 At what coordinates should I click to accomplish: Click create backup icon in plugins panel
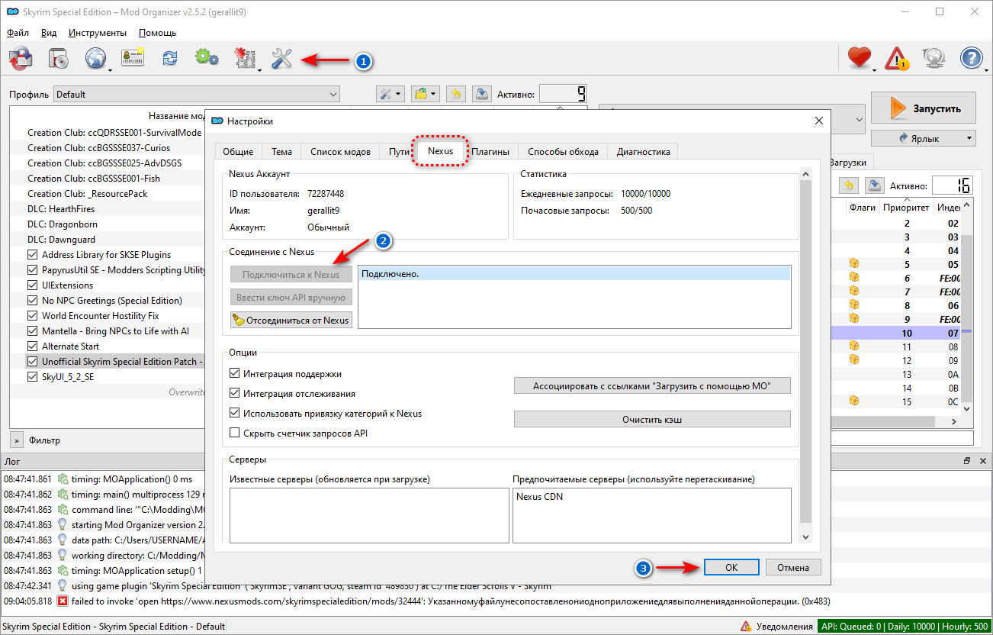click(x=874, y=185)
